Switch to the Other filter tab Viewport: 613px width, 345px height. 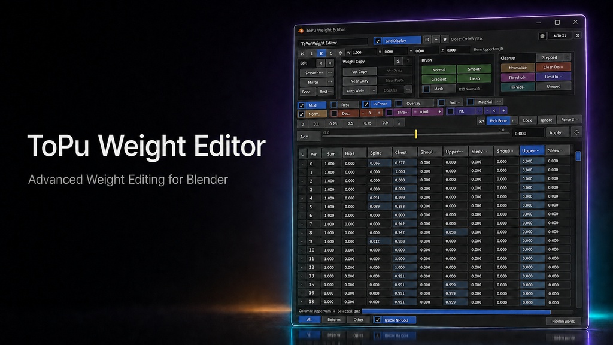point(359,320)
